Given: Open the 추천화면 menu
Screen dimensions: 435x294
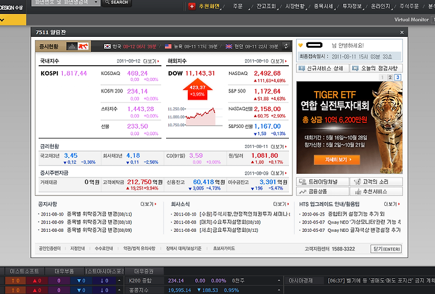Looking at the screenshot, I should [209, 6].
